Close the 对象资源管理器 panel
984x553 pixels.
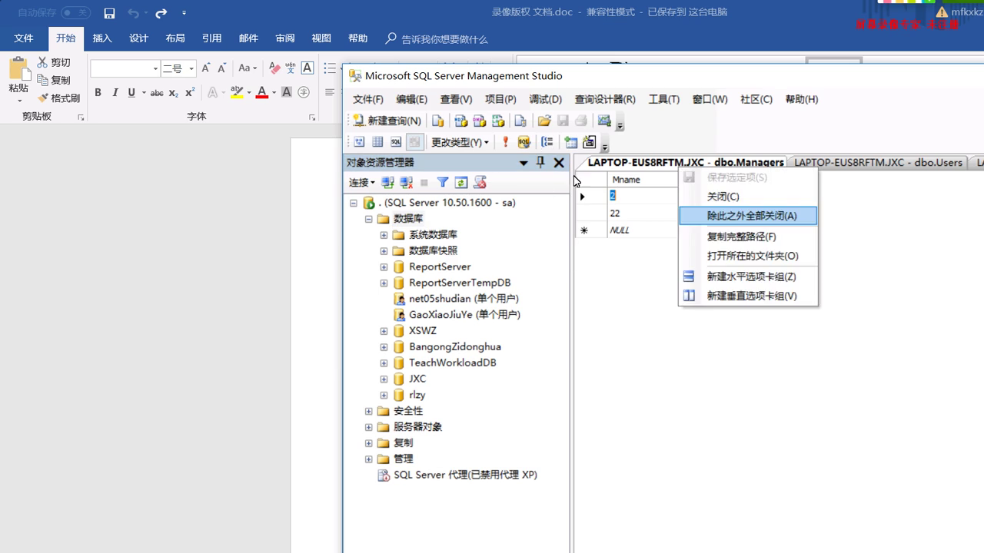tap(559, 162)
